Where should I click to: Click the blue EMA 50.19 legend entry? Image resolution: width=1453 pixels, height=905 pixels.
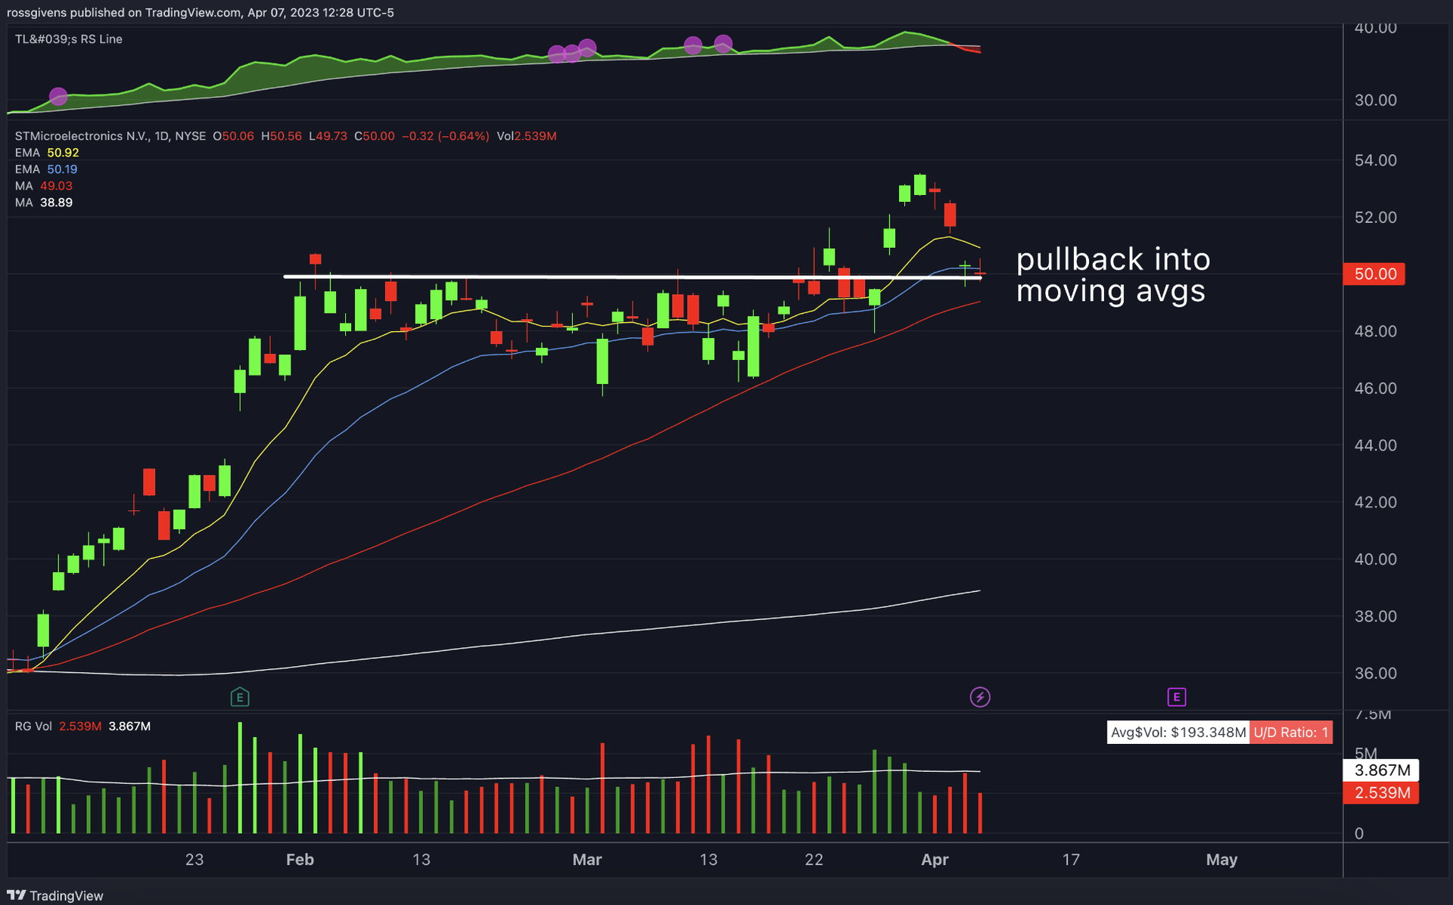tap(47, 169)
